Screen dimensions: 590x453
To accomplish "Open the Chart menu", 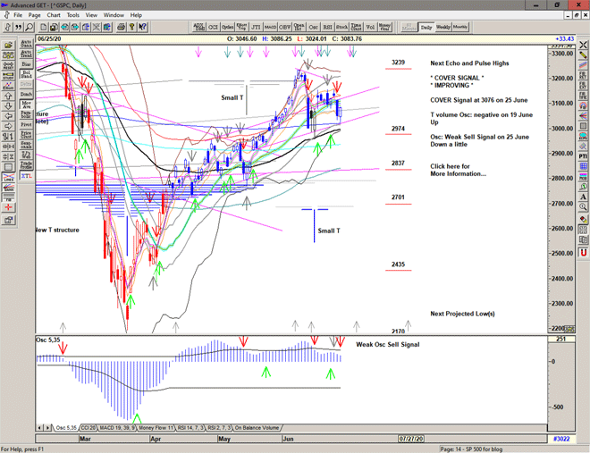I will click(54, 15).
